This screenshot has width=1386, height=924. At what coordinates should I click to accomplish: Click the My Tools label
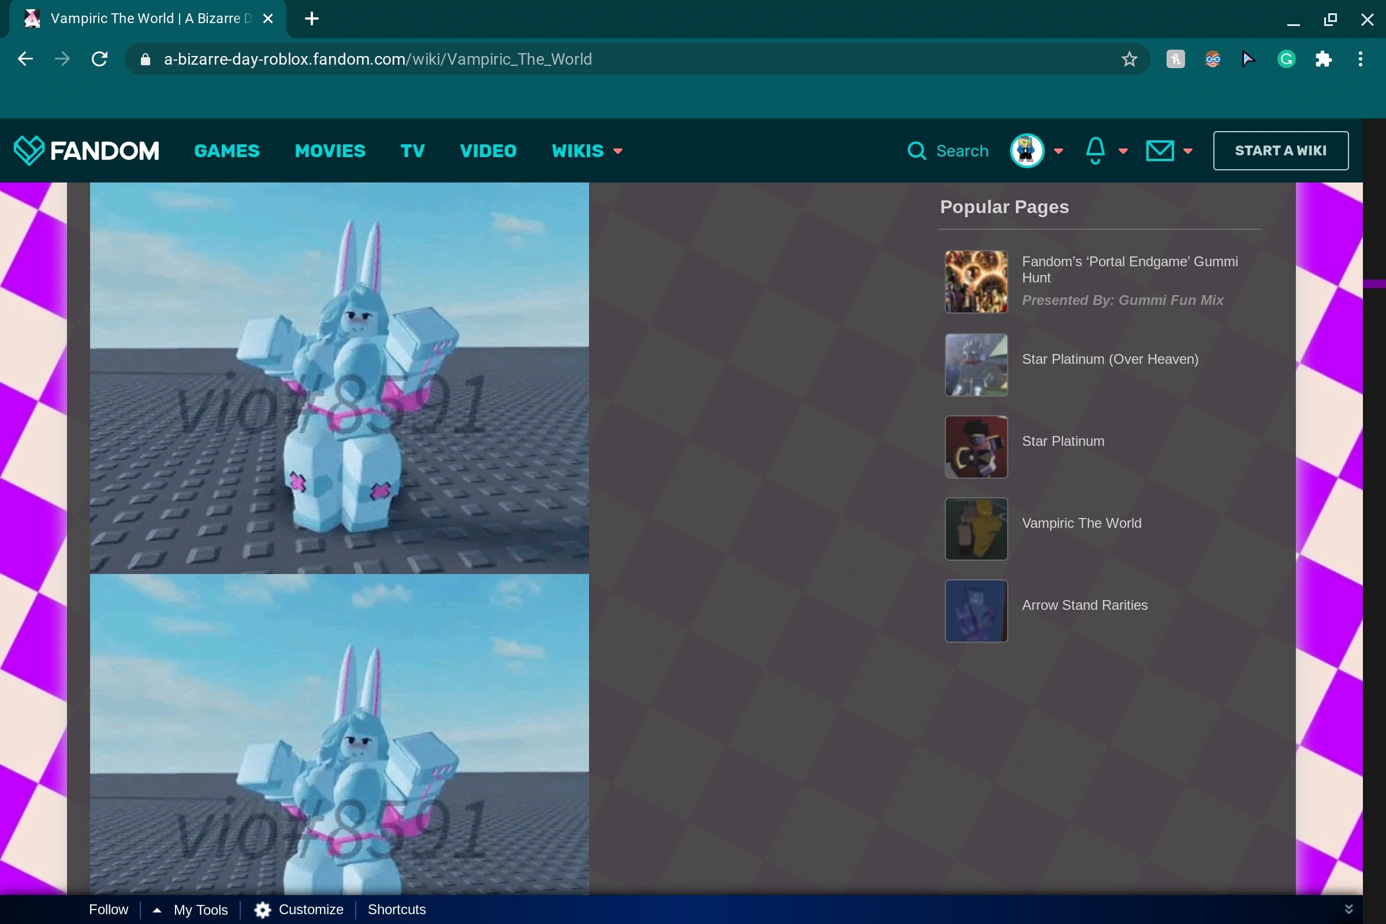coord(200,910)
